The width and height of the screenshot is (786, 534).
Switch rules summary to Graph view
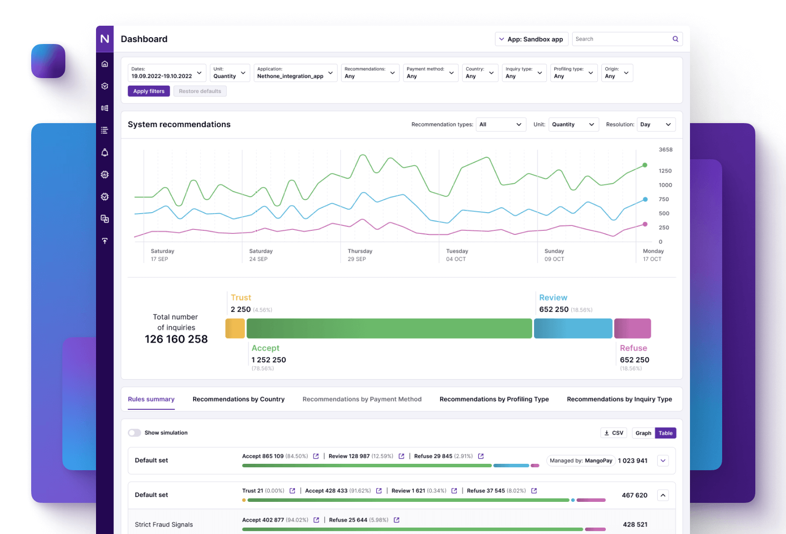[x=643, y=433]
